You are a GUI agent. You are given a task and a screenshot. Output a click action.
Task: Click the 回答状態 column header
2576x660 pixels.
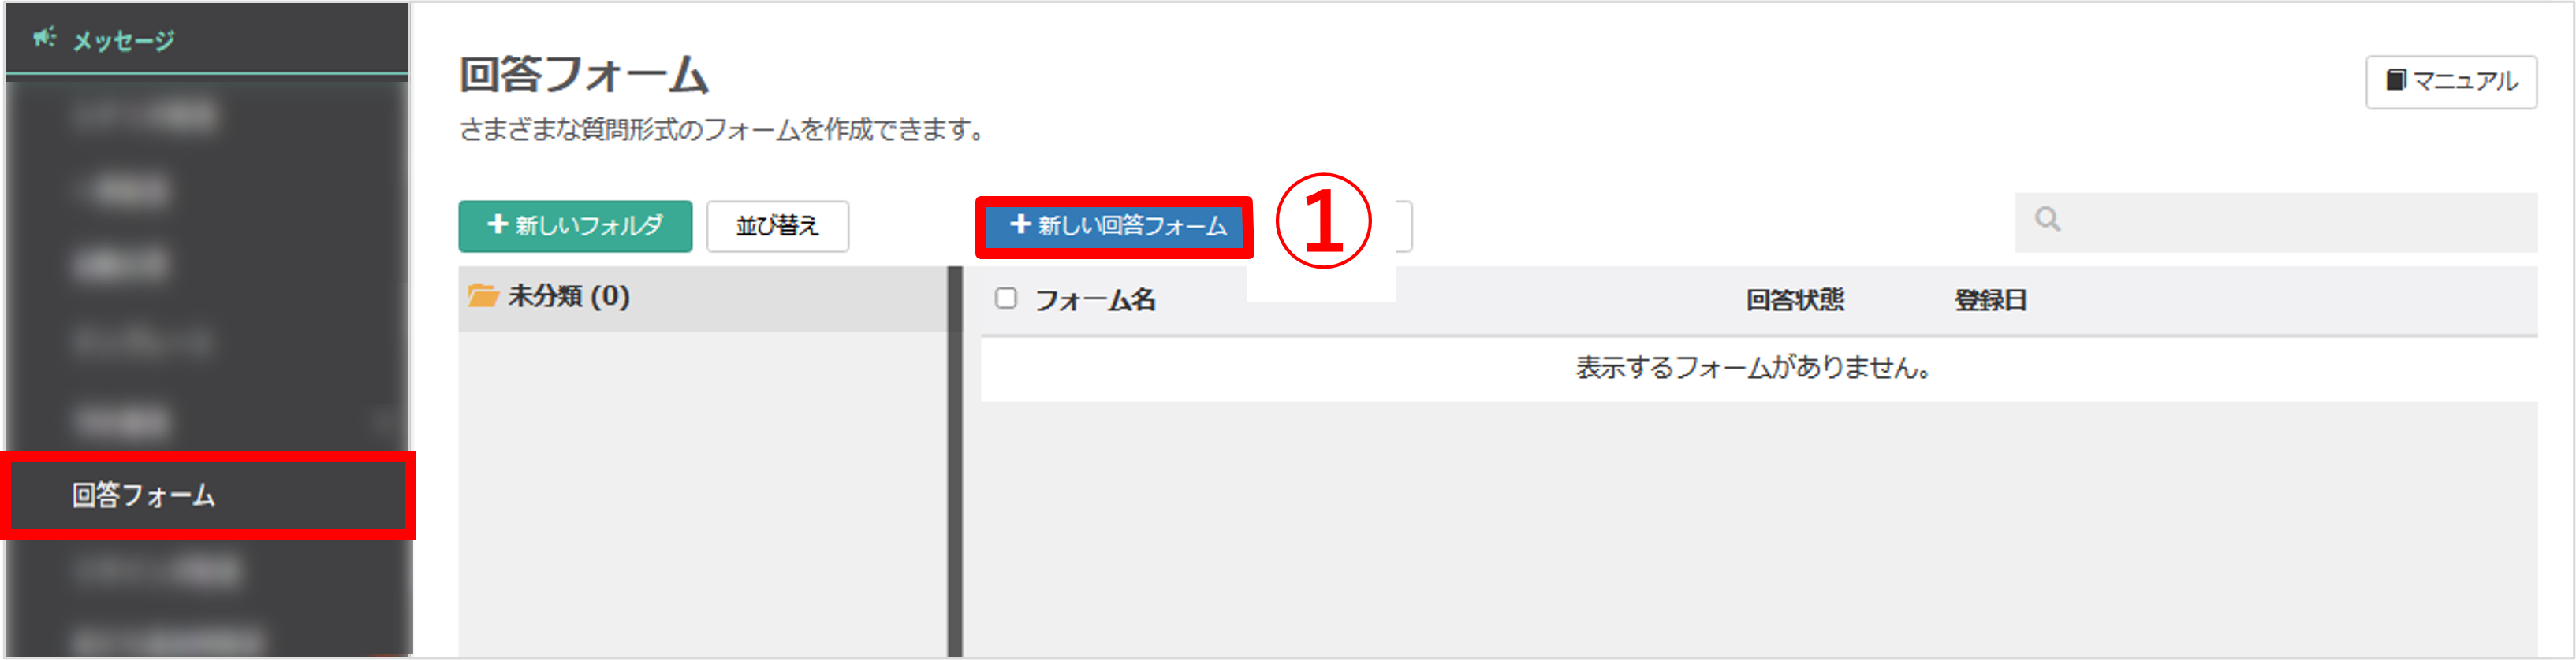(1795, 299)
